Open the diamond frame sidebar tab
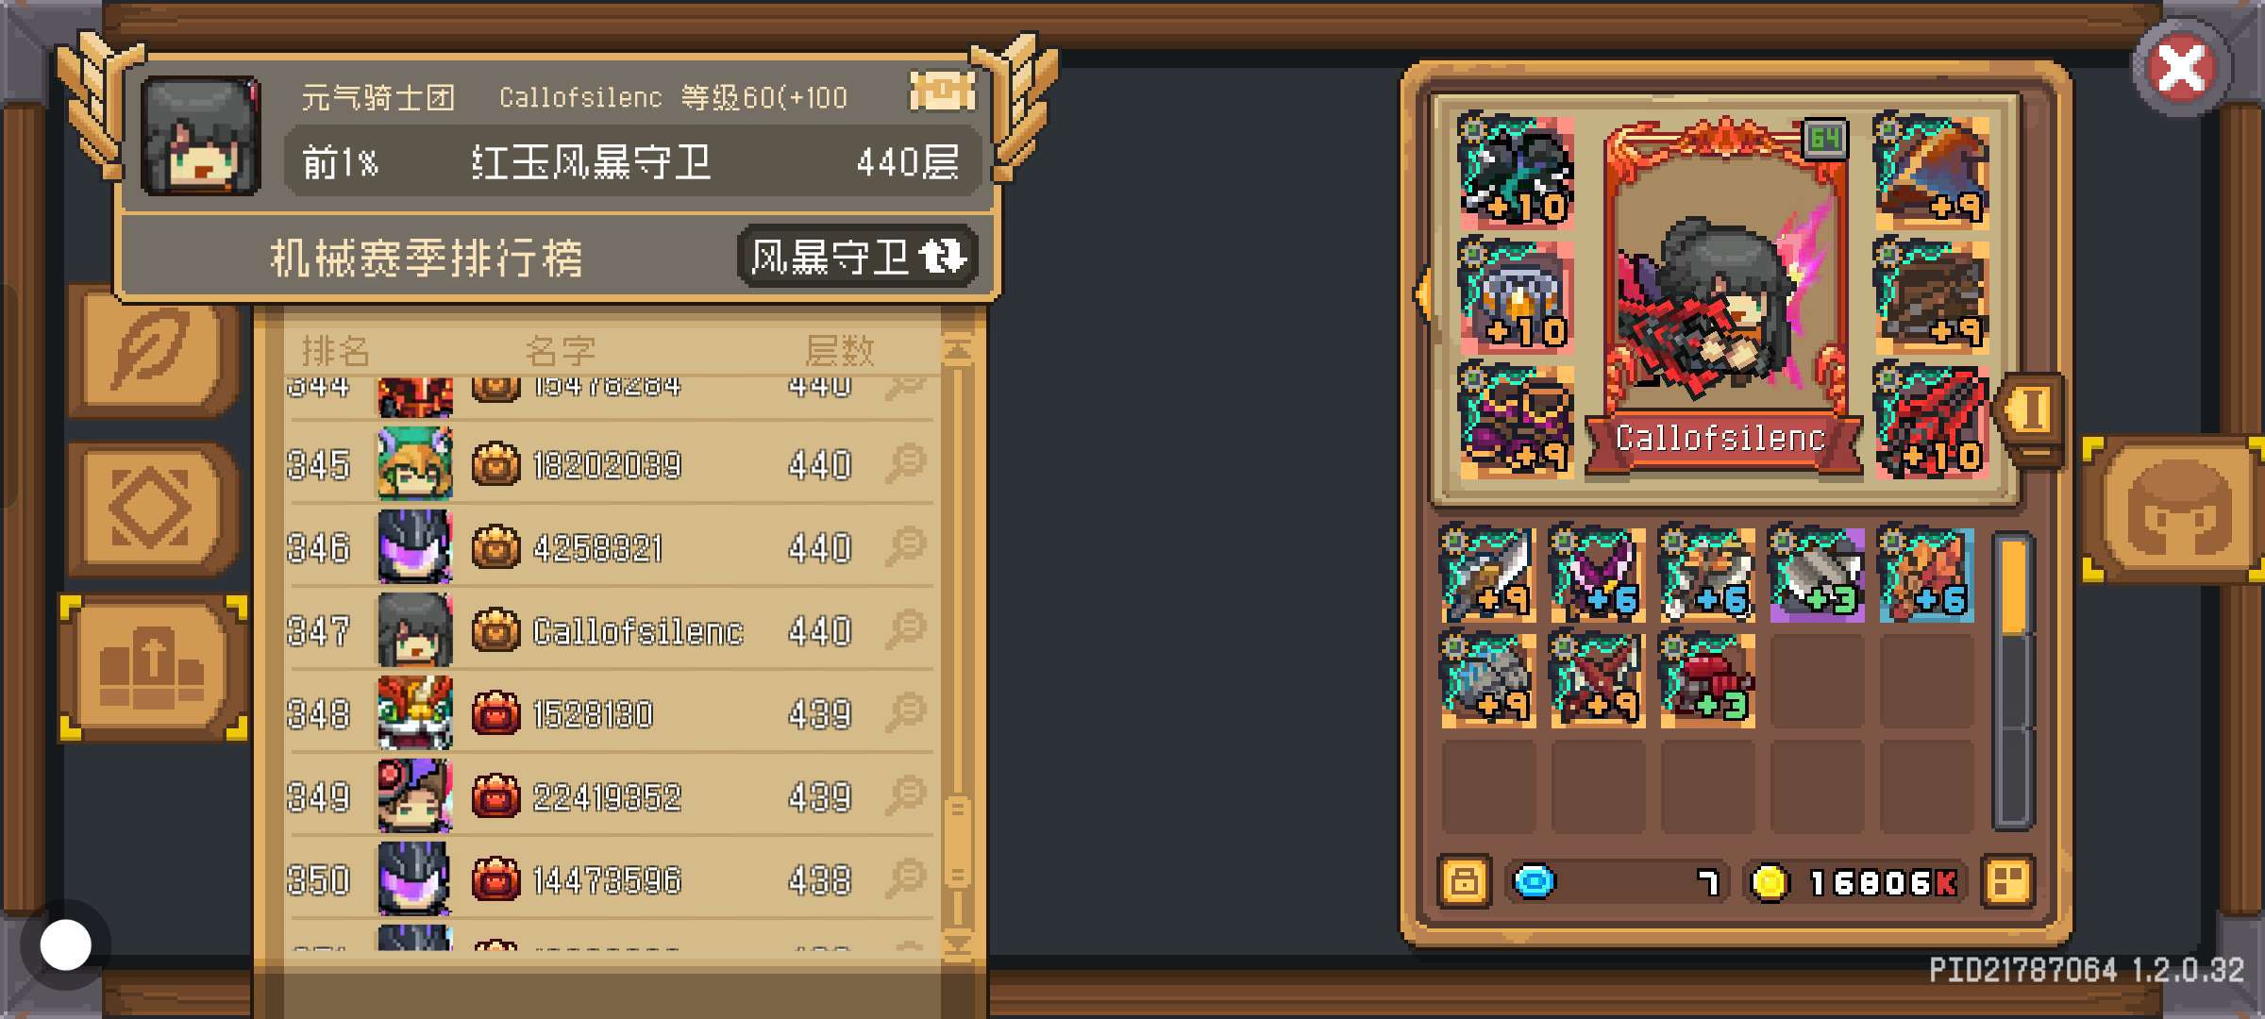 tap(151, 509)
